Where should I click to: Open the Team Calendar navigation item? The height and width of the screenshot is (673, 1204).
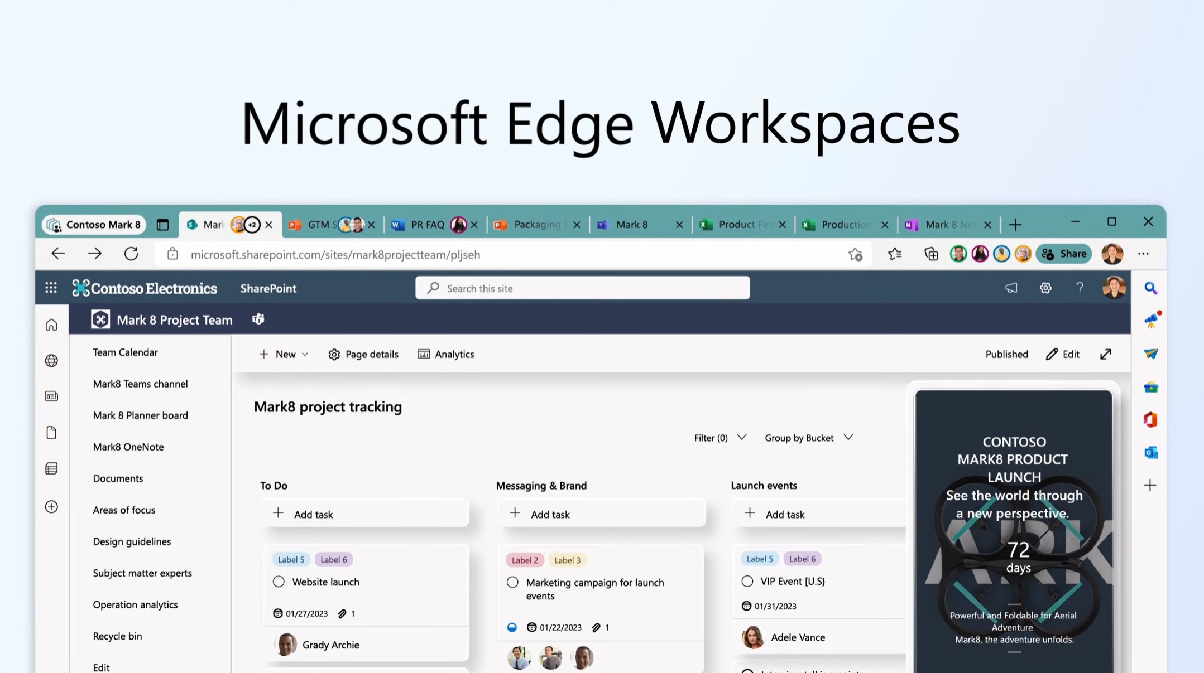(x=126, y=351)
